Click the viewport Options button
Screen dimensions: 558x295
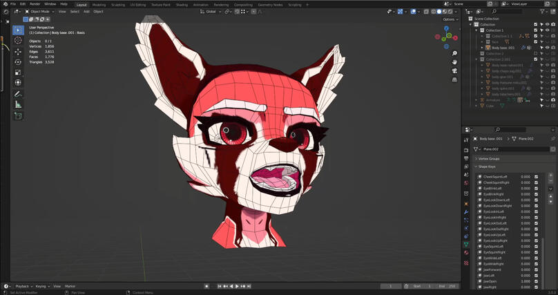click(450, 19)
